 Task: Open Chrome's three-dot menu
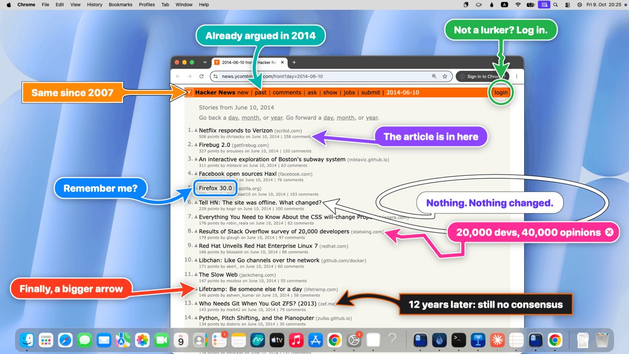click(x=517, y=77)
